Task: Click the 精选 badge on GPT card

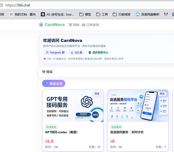Action: (97, 94)
